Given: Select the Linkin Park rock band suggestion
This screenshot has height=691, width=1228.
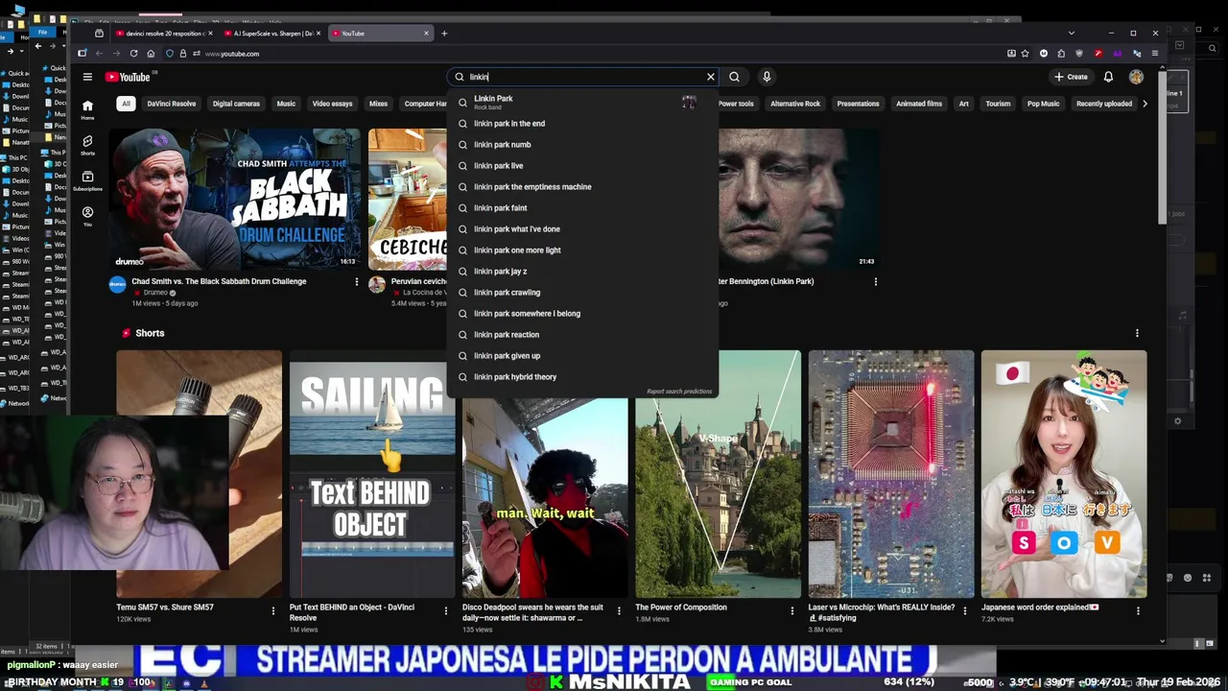Looking at the screenshot, I should [x=582, y=102].
